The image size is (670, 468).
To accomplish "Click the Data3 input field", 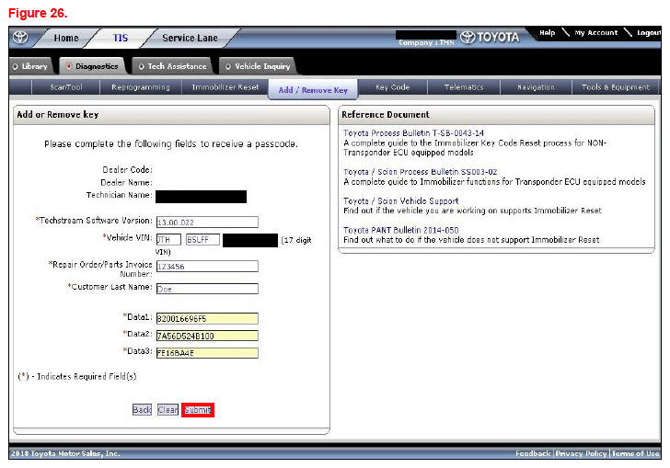I will [x=207, y=353].
